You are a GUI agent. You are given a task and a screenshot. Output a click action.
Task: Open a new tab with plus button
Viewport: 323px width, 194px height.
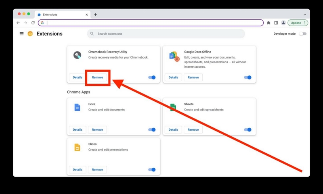tap(96, 15)
